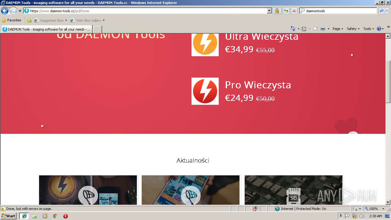Click the page error warning icon

point(3,209)
